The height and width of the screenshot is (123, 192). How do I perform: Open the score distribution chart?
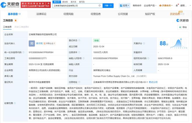(179, 43)
